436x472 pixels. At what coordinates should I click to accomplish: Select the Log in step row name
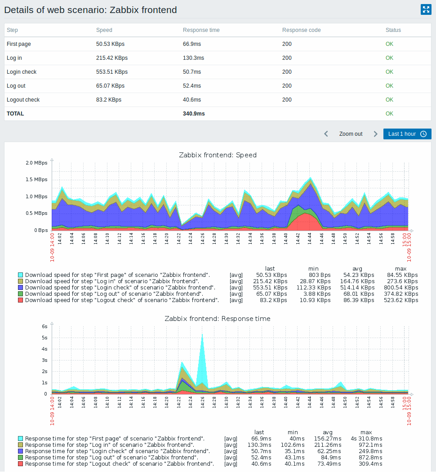click(x=14, y=58)
